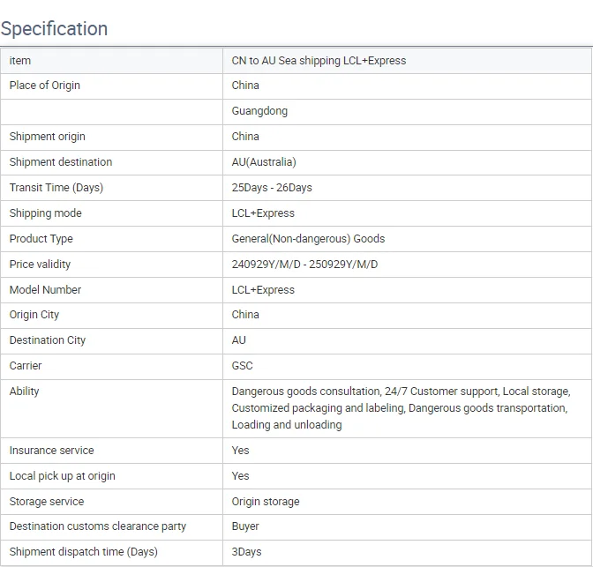593x567 pixels.
Task: Click the Origin City label
Action: (x=34, y=315)
